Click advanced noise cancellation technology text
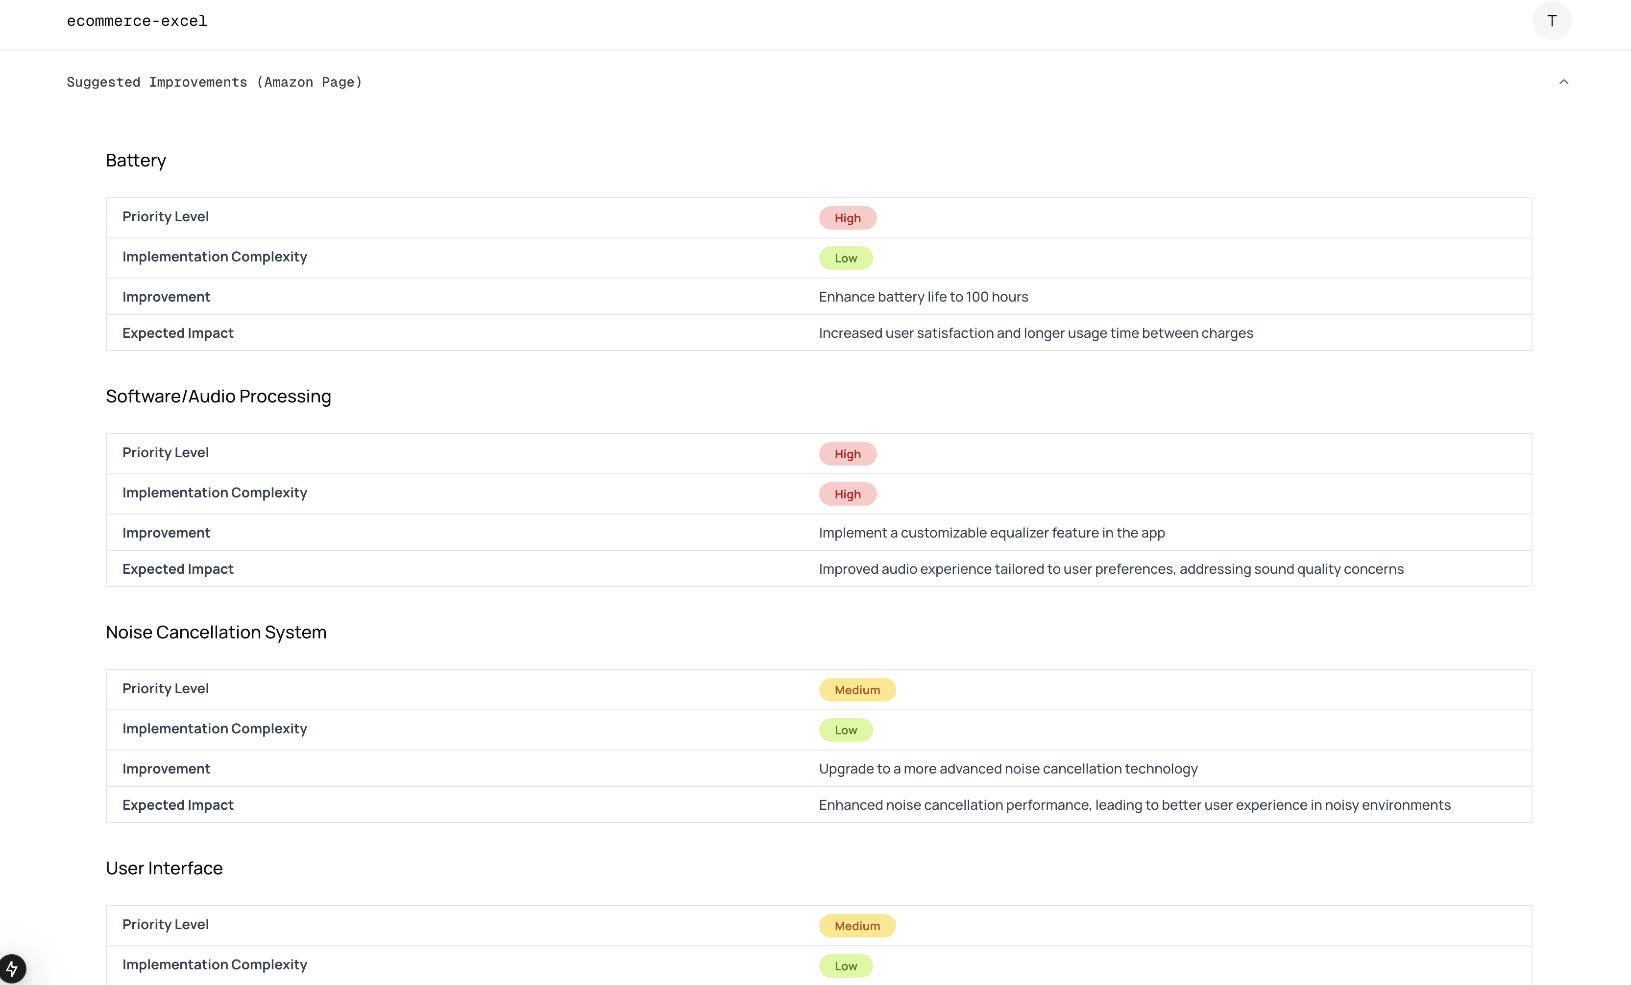1631x985 pixels. pos(1007,769)
